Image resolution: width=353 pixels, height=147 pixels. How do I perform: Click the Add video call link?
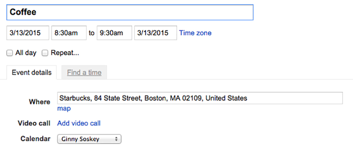click(x=79, y=123)
